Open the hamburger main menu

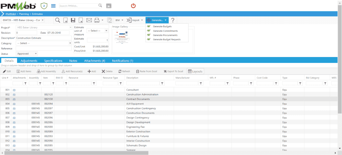tap(53, 6)
